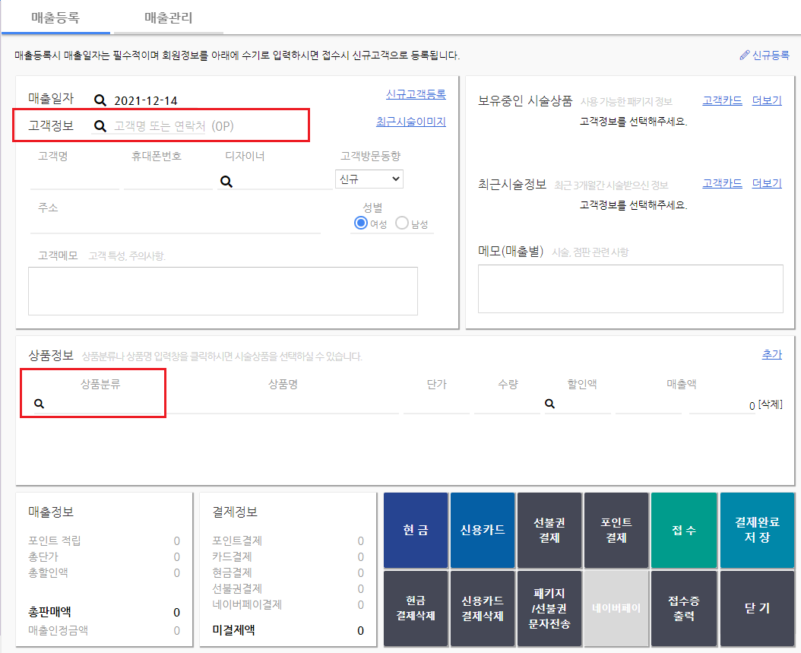Click the 선불권 결제 button
Viewport: 801px width, 653px height.
(549, 530)
